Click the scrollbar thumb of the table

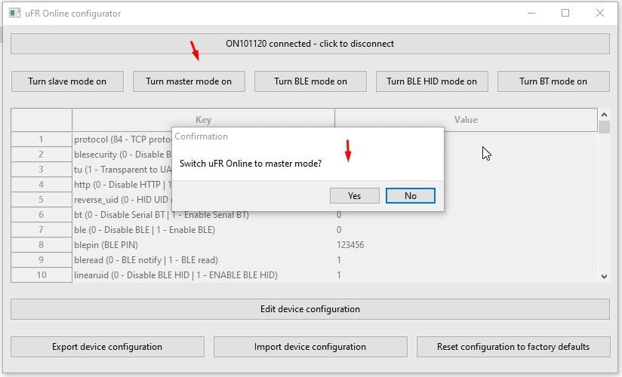pyautogui.click(x=604, y=127)
